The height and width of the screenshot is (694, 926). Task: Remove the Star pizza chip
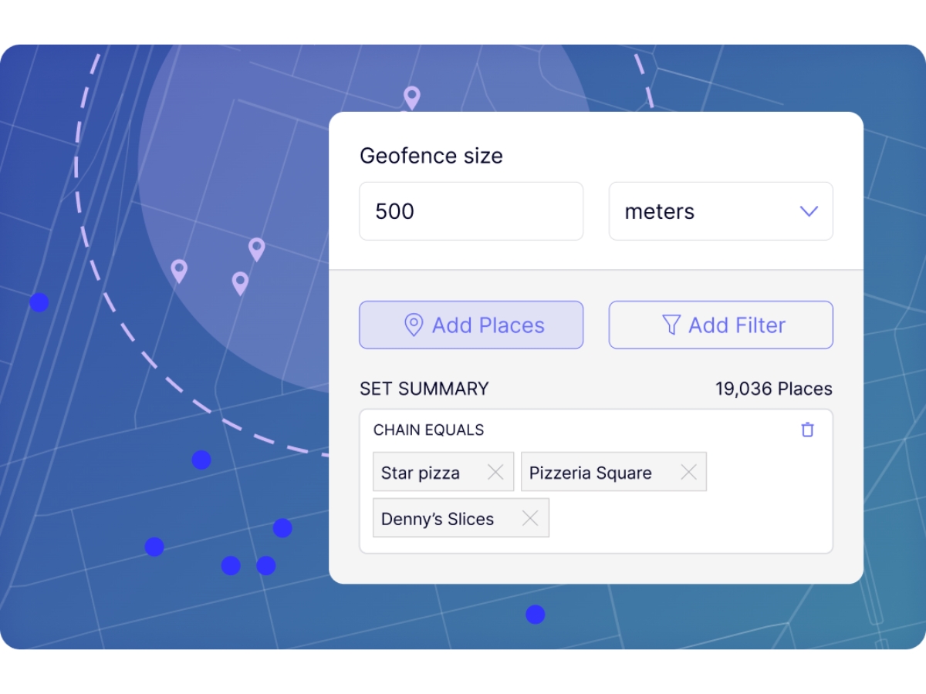coord(495,472)
